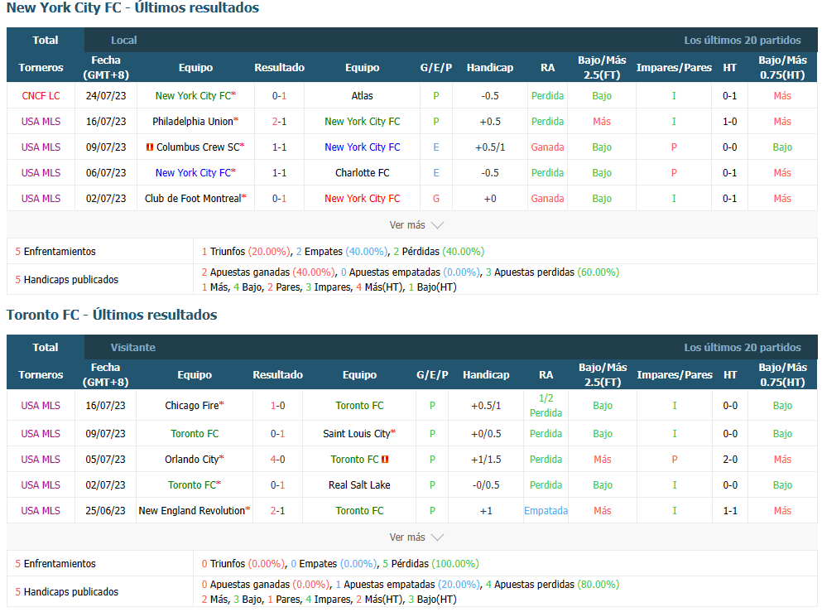Click "1 Triunfos (20.00%)" summary text

tap(246, 252)
